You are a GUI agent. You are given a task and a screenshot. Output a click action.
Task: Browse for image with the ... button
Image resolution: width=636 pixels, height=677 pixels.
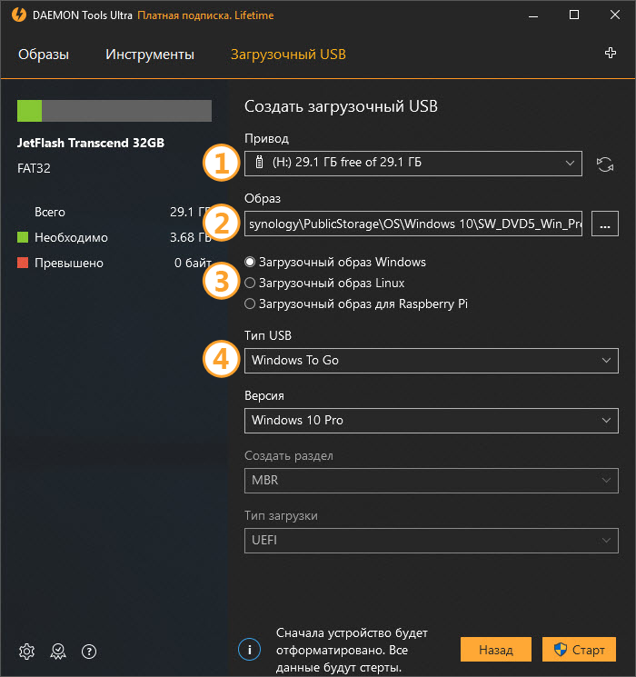pyautogui.click(x=605, y=224)
